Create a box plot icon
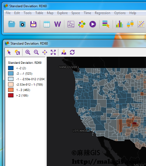Screen dimensions: 146x166 point(130,24)
